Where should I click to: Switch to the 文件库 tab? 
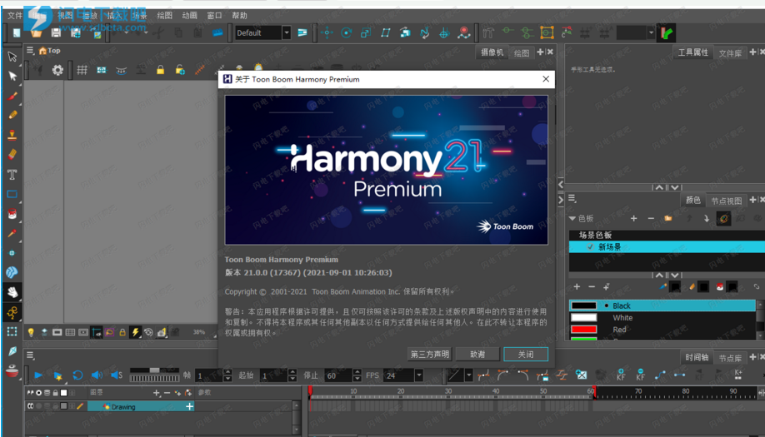click(x=730, y=53)
